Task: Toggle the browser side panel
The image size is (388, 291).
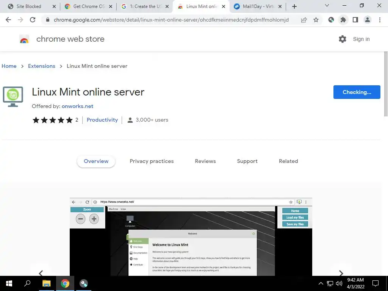Action: (x=355, y=20)
